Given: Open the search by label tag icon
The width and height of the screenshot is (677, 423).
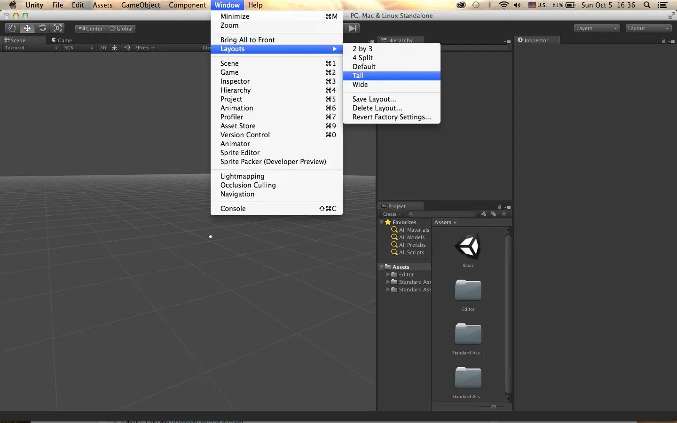Looking at the screenshot, I should [x=494, y=214].
